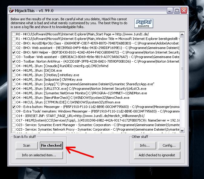Open Config... settings
The width and height of the screenshot is (204, 179).
(x=169, y=145)
